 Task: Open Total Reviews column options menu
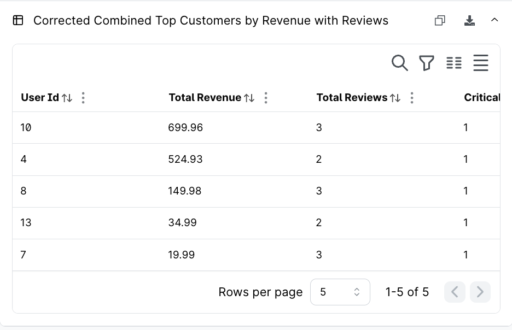[x=412, y=98]
